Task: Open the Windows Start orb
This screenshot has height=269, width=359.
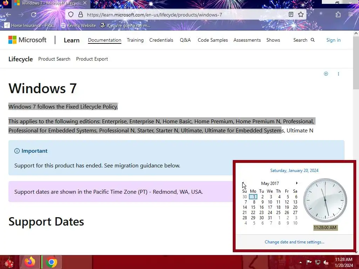Action: tap(9, 262)
